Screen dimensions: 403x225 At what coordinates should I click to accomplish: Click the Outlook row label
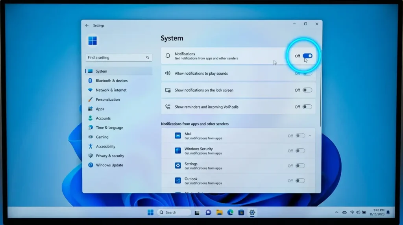(x=191, y=179)
